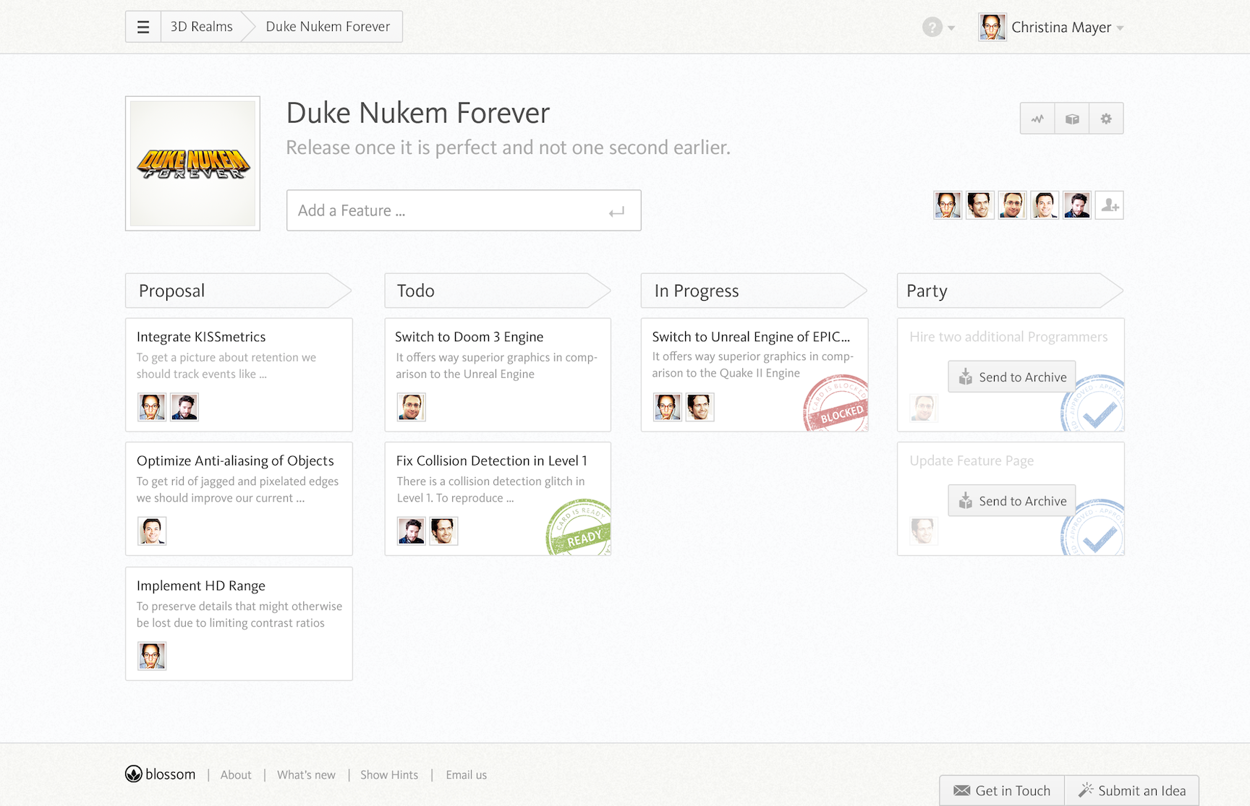The image size is (1250, 806).
Task: Open the project archive box icon
Action: point(1072,119)
